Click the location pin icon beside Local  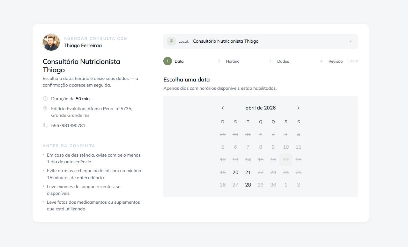(x=171, y=41)
